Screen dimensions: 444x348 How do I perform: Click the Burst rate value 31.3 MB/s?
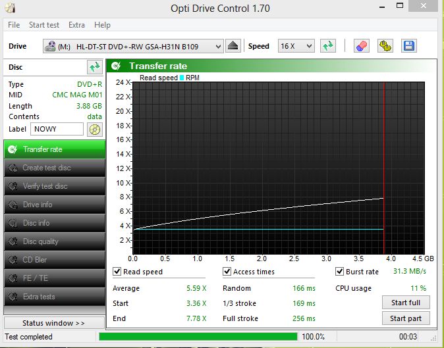[410, 271]
